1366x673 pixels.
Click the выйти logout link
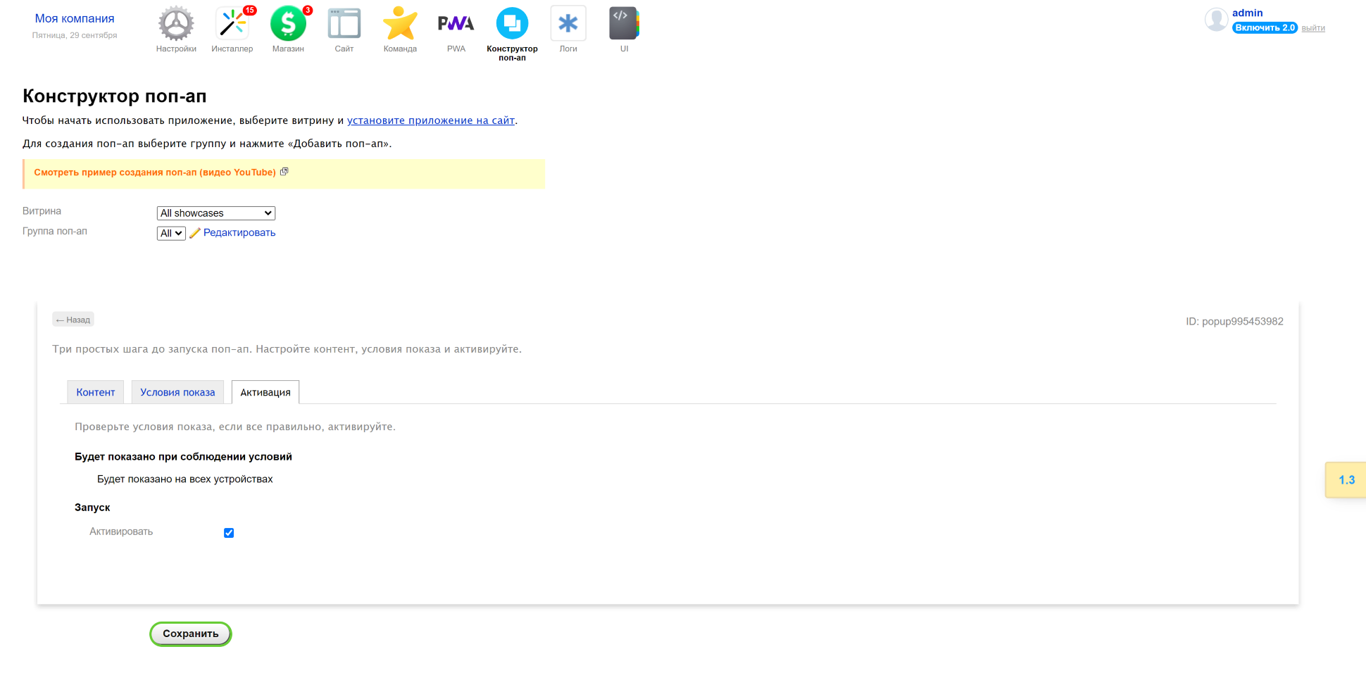click(x=1313, y=28)
